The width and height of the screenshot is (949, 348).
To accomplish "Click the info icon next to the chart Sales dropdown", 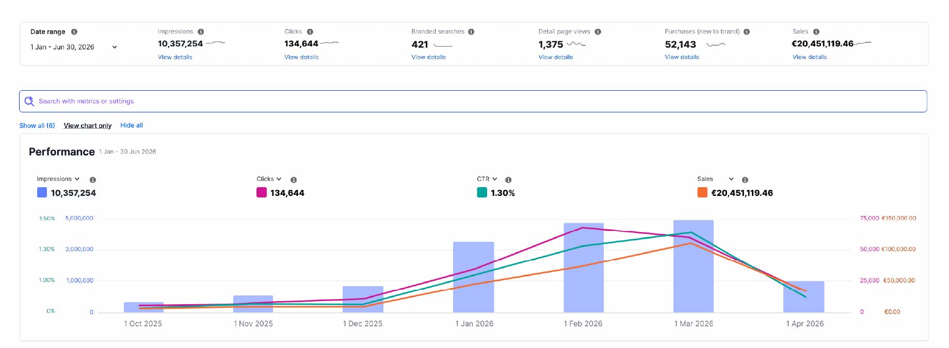I will click(x=745, y=180).
